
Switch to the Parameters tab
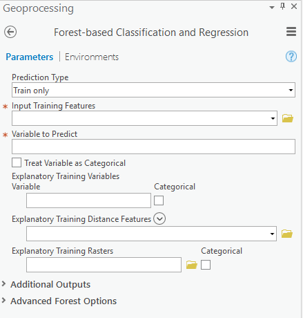tap(30, 57)
